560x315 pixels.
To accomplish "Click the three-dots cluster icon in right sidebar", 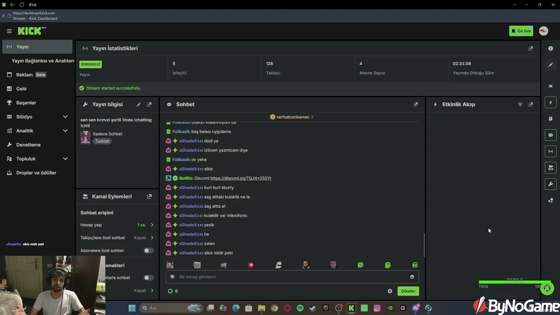I will [x=551, y=200].
